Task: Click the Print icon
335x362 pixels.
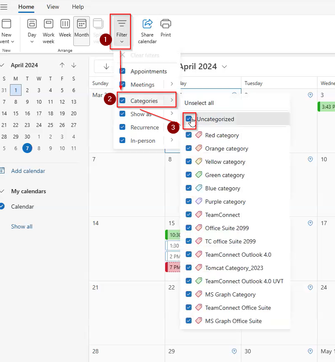Action: tap(166, 24)
